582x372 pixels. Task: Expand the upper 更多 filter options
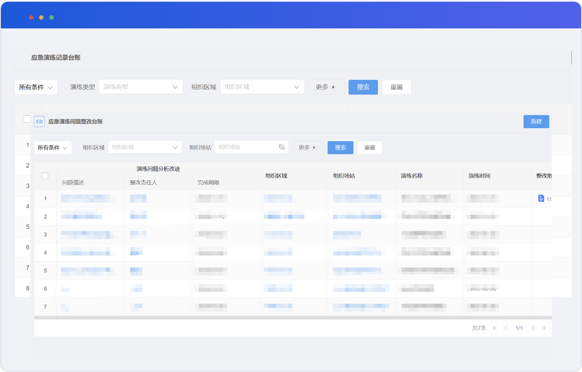(326, 87)
